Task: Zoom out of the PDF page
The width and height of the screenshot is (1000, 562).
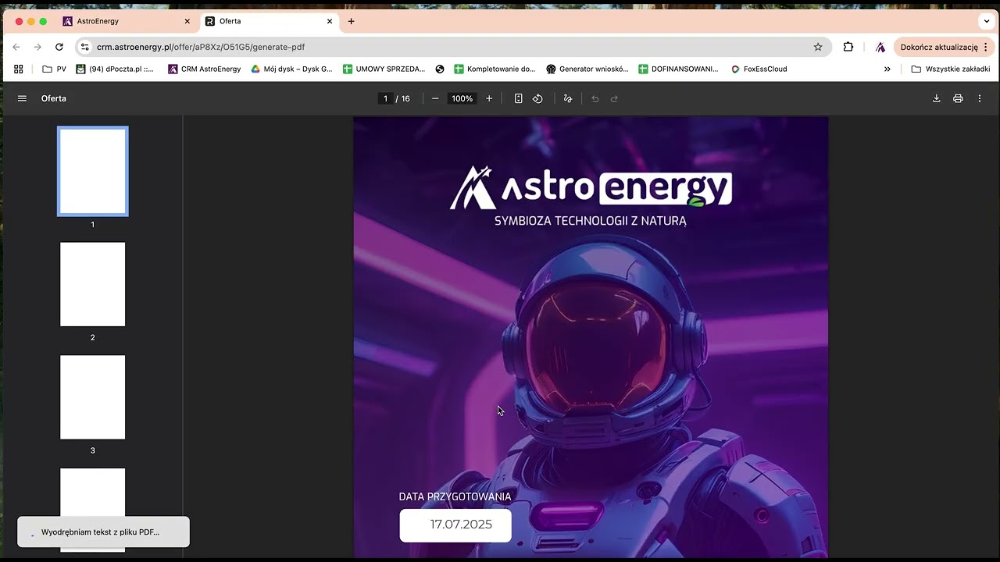Action: [435, 98]
